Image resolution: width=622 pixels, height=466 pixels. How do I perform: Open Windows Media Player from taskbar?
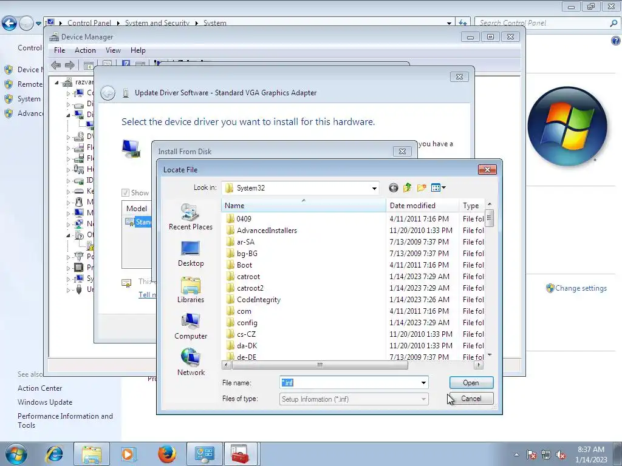click(128, 454)
